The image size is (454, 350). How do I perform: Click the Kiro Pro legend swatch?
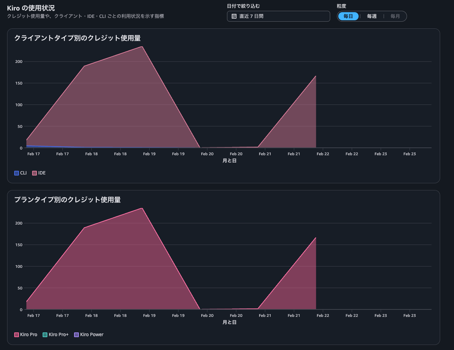click(17, 335)
